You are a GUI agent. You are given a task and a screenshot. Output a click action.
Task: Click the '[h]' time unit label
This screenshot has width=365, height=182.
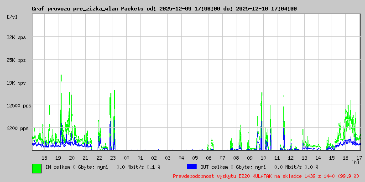pyautogui.click(x=355, y=162)
